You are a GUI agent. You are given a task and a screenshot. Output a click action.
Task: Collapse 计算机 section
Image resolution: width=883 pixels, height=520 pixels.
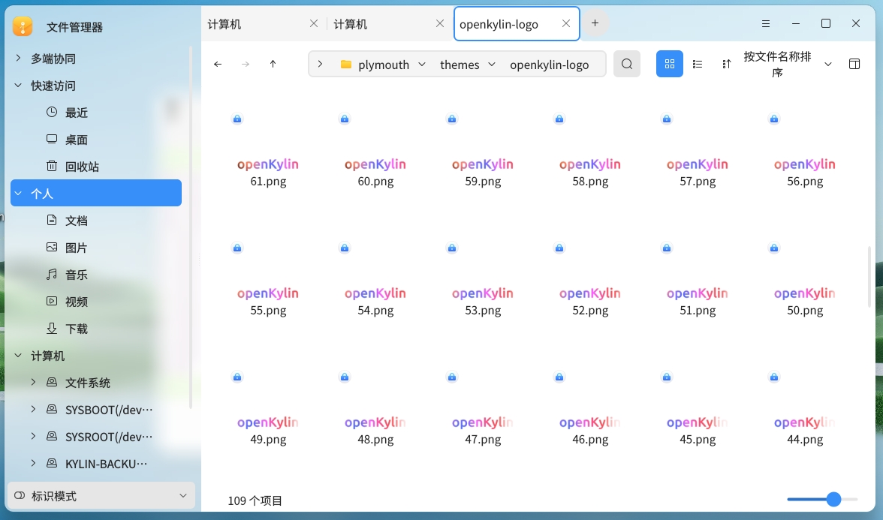pyautogui.click(x=18, y=355)
